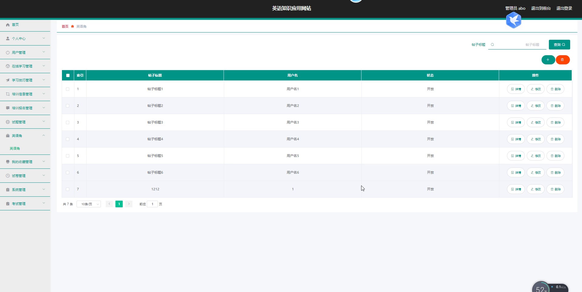Click the paper plane icon for 学习技巧管理
Viewport: 582px width, 292px height.
[8, 80]
